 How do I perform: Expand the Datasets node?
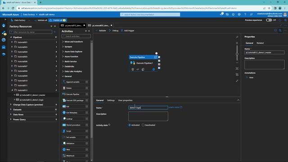point(11,109)
